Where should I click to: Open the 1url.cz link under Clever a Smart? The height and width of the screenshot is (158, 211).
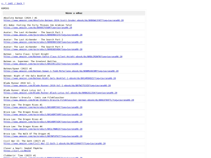17,151
